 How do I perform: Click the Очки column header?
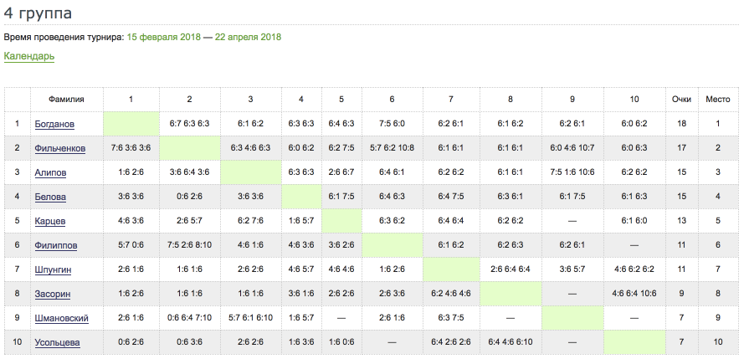pyautogui.click(x=681, y=99)
